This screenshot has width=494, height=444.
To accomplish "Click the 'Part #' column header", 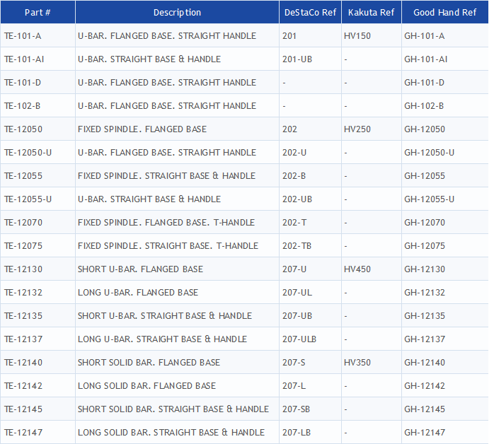I will [x=38, y=12].
